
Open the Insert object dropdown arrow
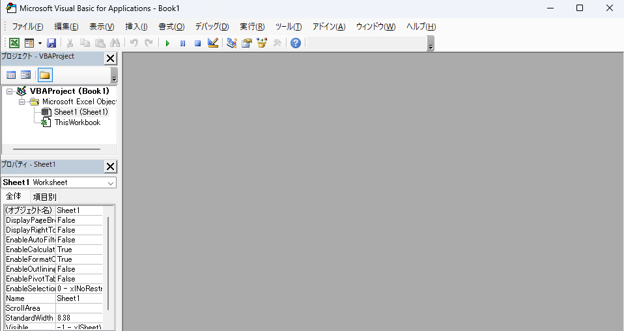pyautogui.click(x=40, y=43)
